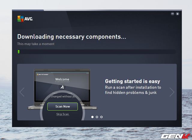Click the AVG logo in the header
192x140 pixels.
click(x=25, y=19)
